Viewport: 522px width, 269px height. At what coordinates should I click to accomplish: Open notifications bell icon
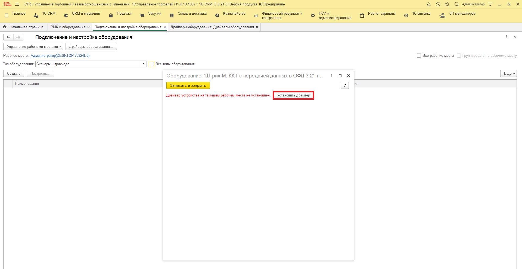coord(429,4)
